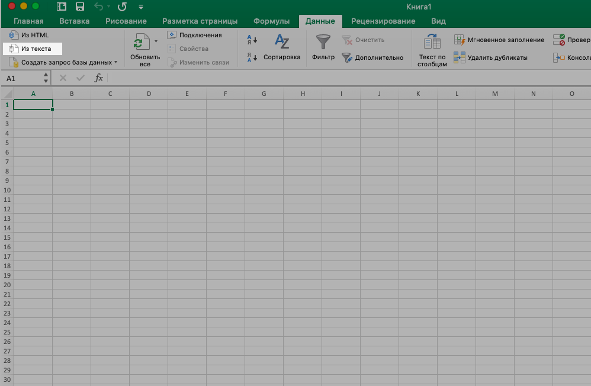Click the Name Box showing A1
The height and width of the screenshot is (386, 591).
pos(23,78)
